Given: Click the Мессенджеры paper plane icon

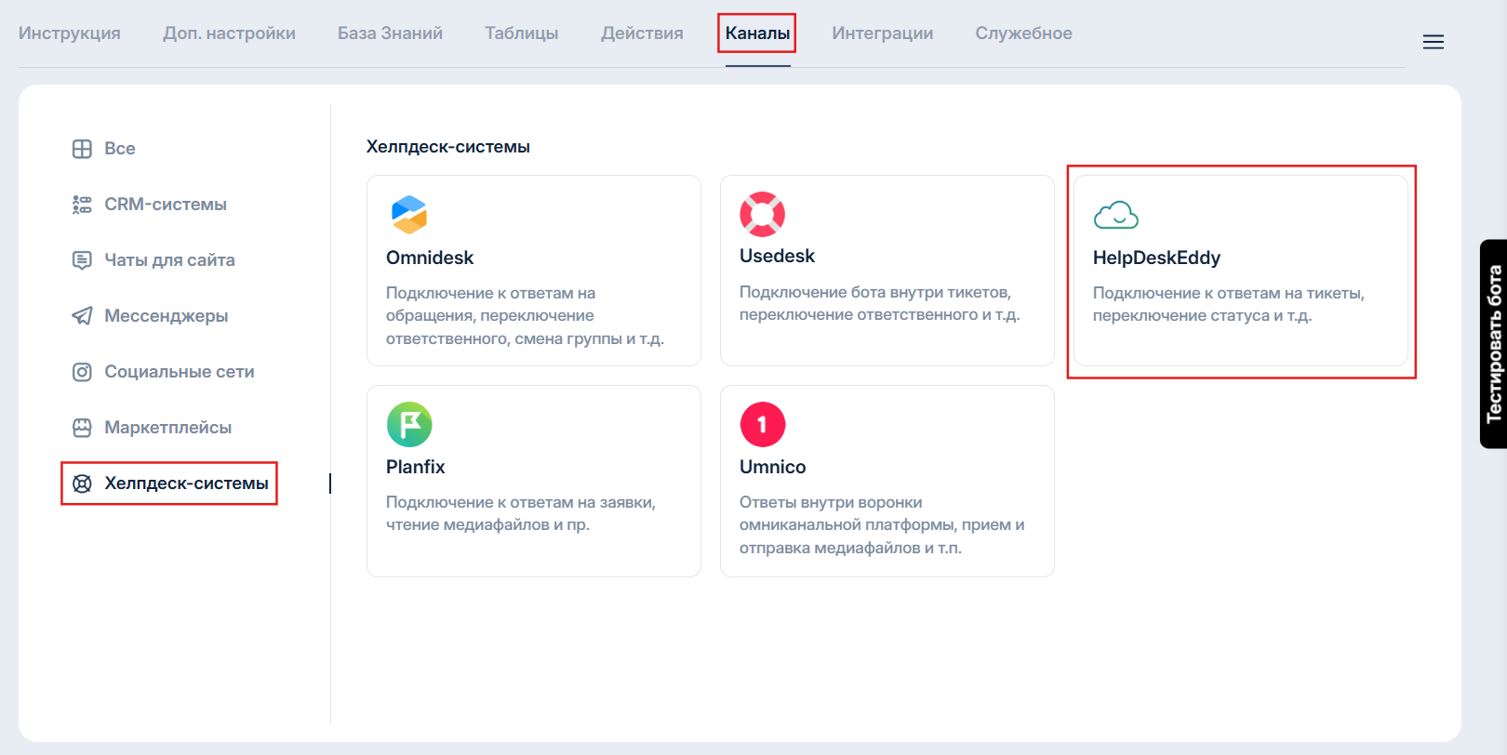Looking at the screenshot, I should coord(82,316).
